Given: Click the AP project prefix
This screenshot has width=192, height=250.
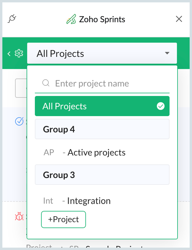Looking at the screenshot, I should [x=49, y=153].
